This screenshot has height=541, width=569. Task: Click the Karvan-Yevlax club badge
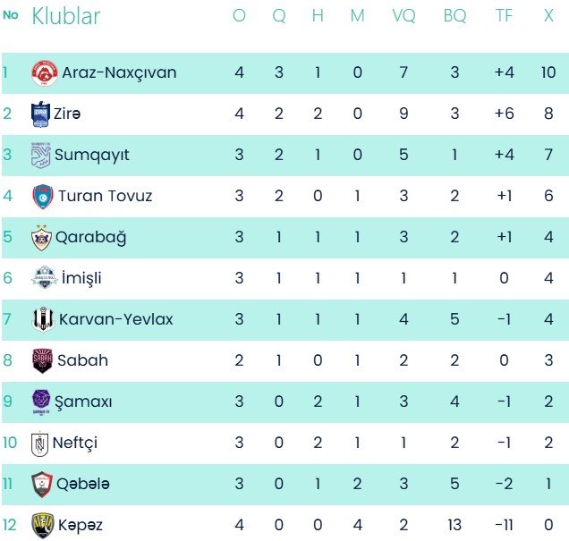tap(43, 319)
